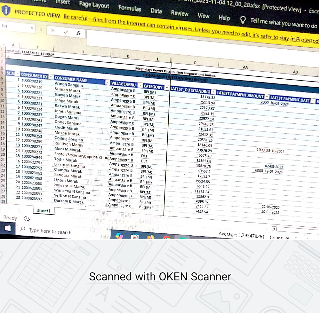Click the Pastor/Secretarybaptish Church cell
Screen dimensions: 320x313
tap(81, 156)
